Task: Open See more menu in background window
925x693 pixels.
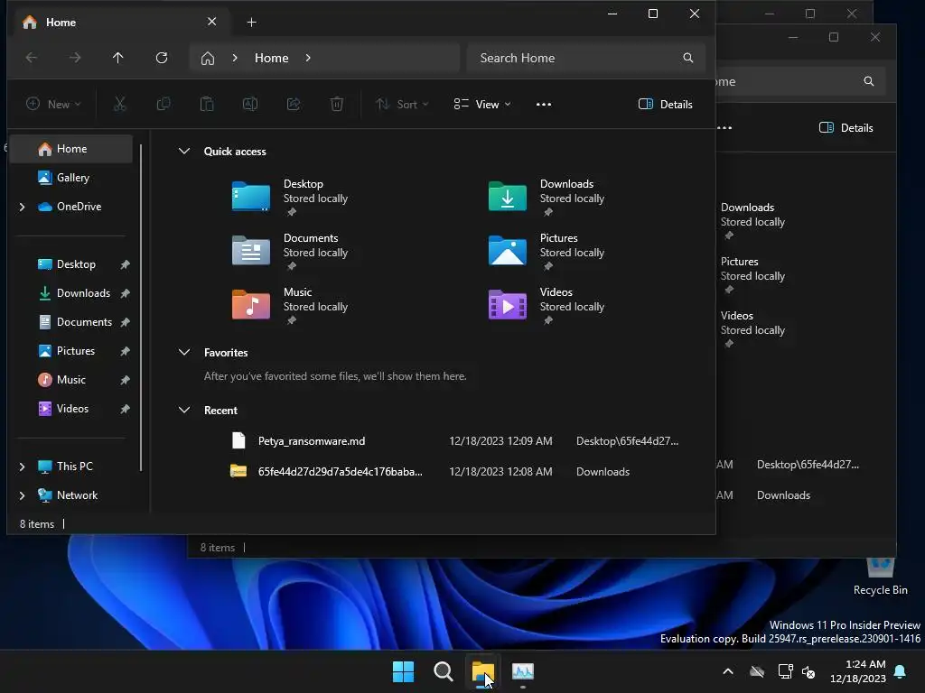Action: 725,128
